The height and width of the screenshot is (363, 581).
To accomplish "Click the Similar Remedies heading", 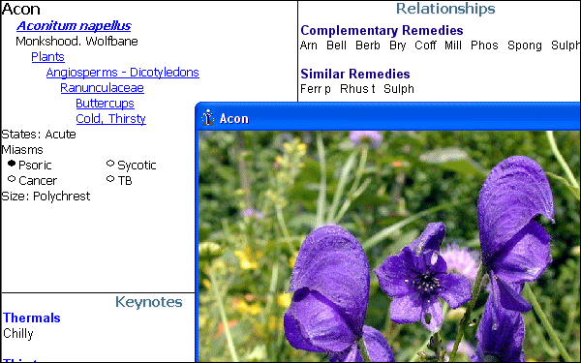I will coord(355,75).
